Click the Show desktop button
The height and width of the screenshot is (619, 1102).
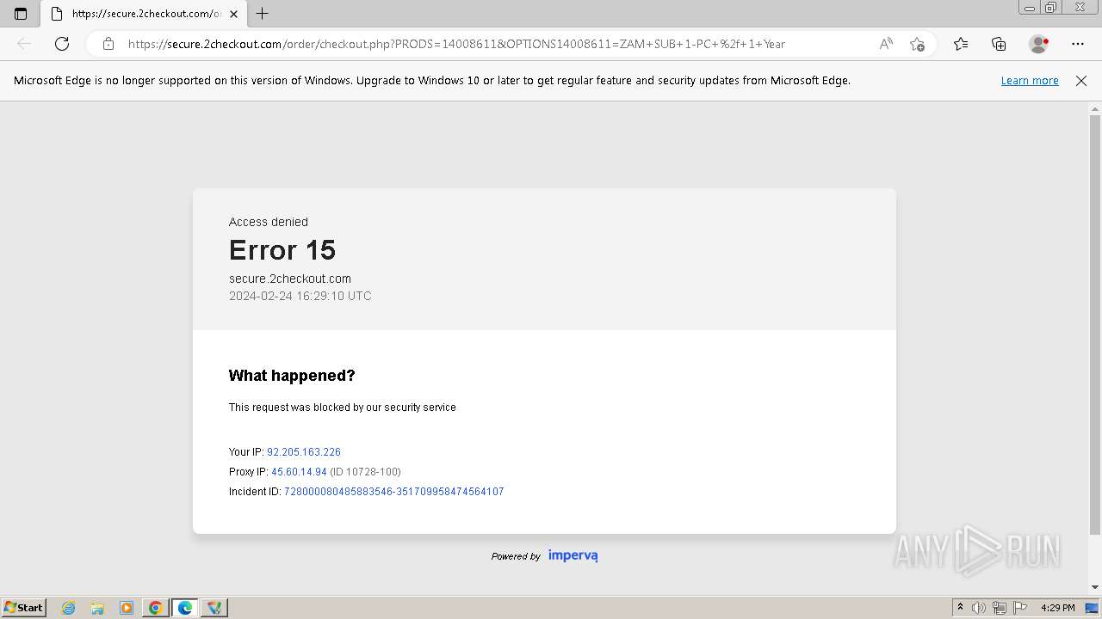tap(1093, 608)
